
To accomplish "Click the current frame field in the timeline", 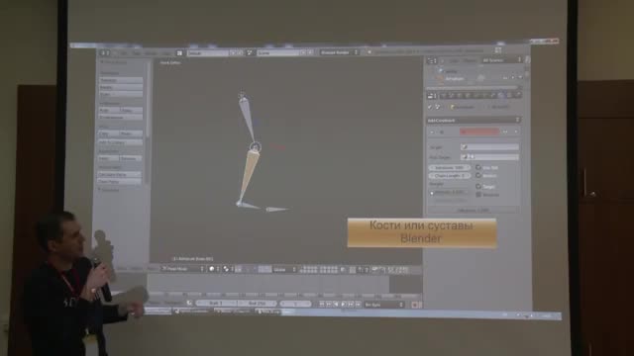I will tap(295, 304).
